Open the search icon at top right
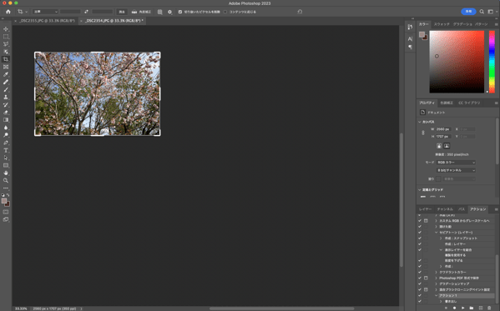500x311 pixels. click(482, 12)
